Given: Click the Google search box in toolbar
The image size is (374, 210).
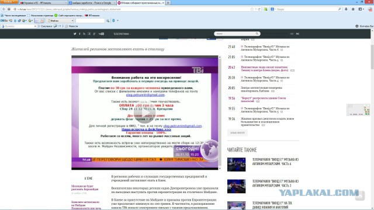Looking at the screenshot, I should [x=306, y=9].
